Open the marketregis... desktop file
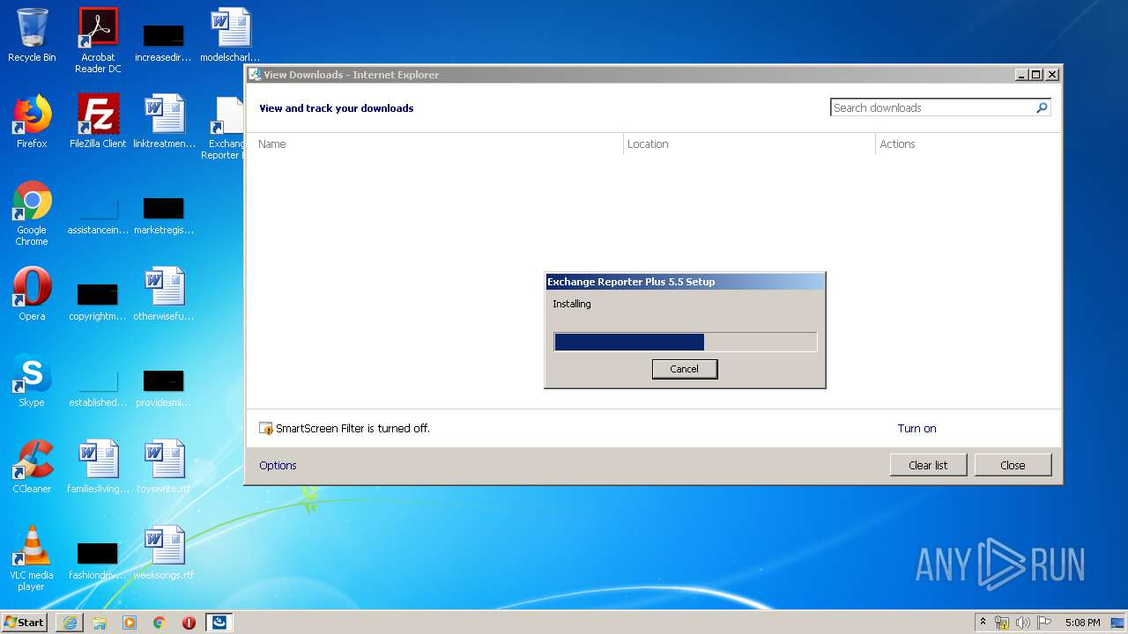 point(164,216)
